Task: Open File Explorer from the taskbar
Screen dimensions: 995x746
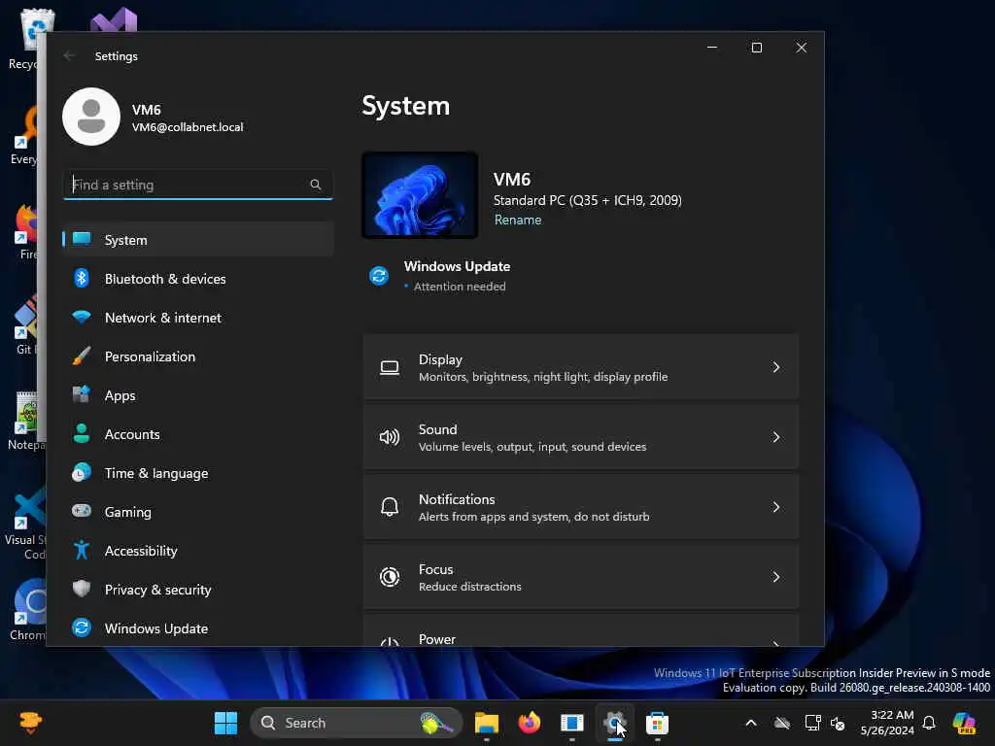Action: pos(487,723)
